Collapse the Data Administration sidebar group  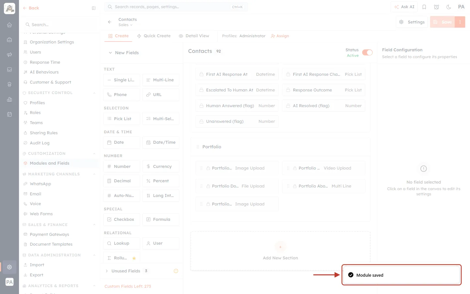tap(94, 255)
